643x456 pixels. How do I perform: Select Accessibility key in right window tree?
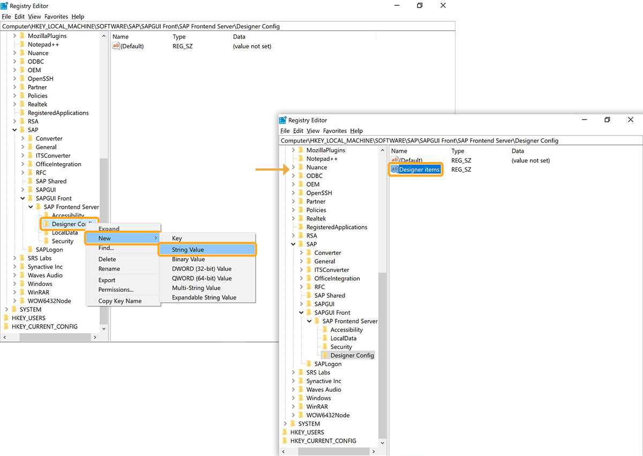pyautogui.click(x=347, y=330)
